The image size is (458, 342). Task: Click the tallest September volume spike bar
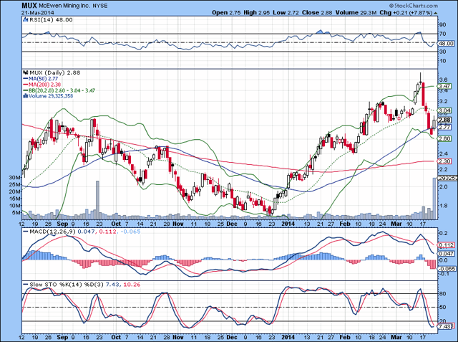pyautogui.click(x=97, y=200)
